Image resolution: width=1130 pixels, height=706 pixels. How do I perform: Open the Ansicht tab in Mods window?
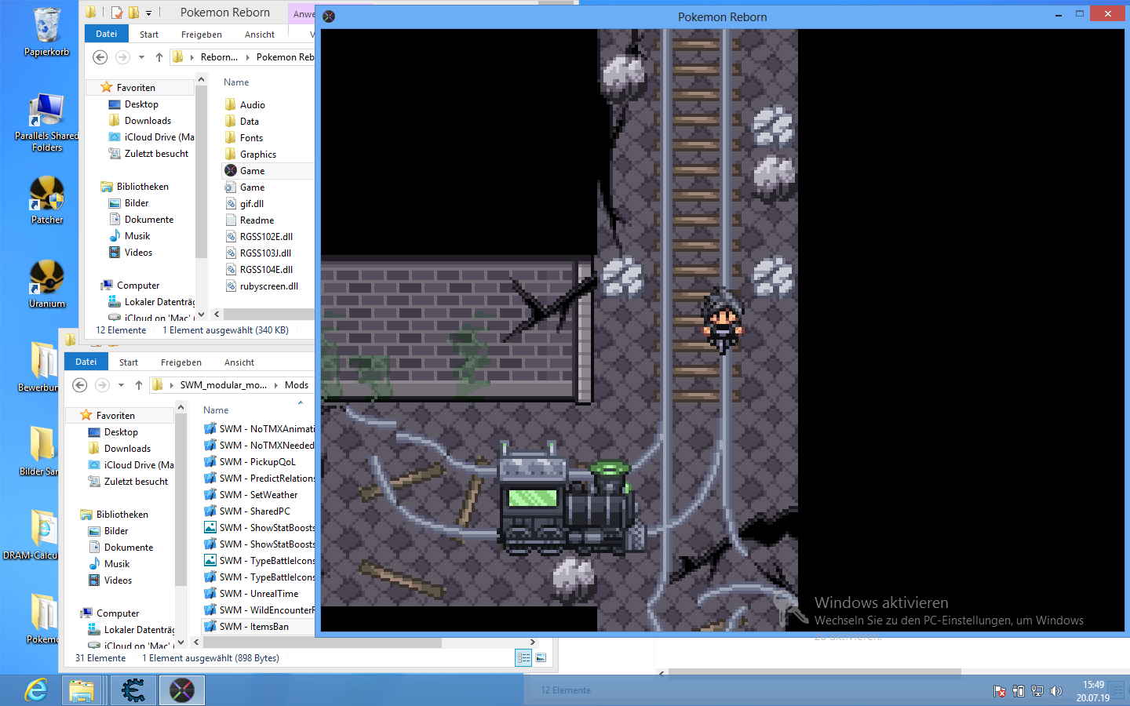click(239, 362)
